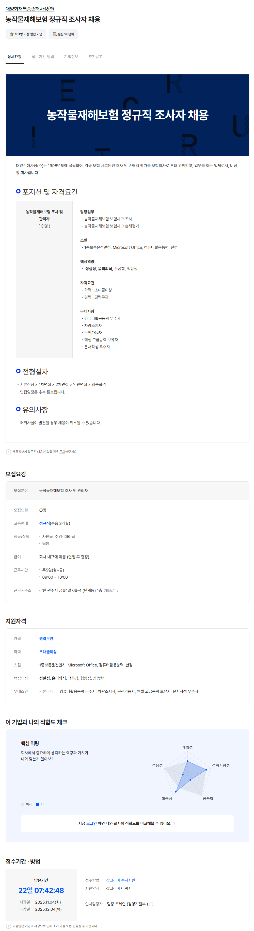Click the chevron next to 지도보기
This screenshot has height=931, width=254.
pyautogui.click(x=118, y=591)
